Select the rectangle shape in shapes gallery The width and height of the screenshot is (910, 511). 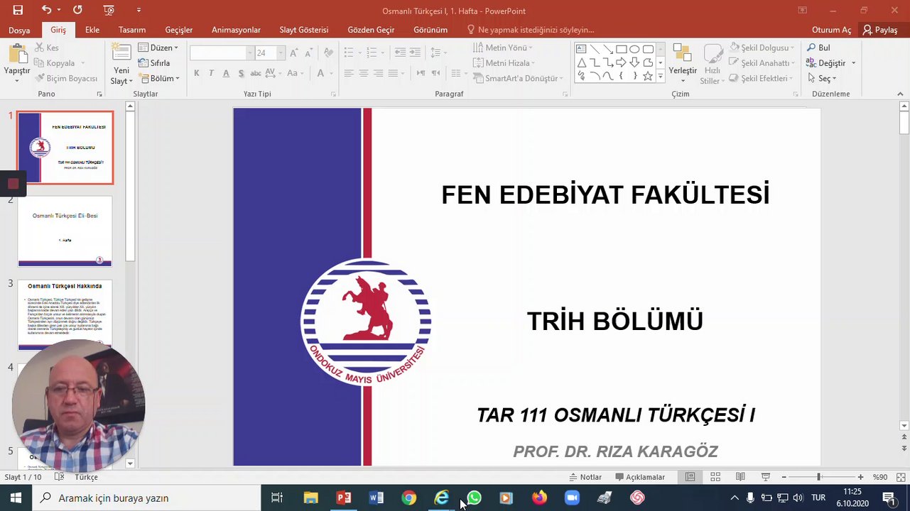[622, 49]
